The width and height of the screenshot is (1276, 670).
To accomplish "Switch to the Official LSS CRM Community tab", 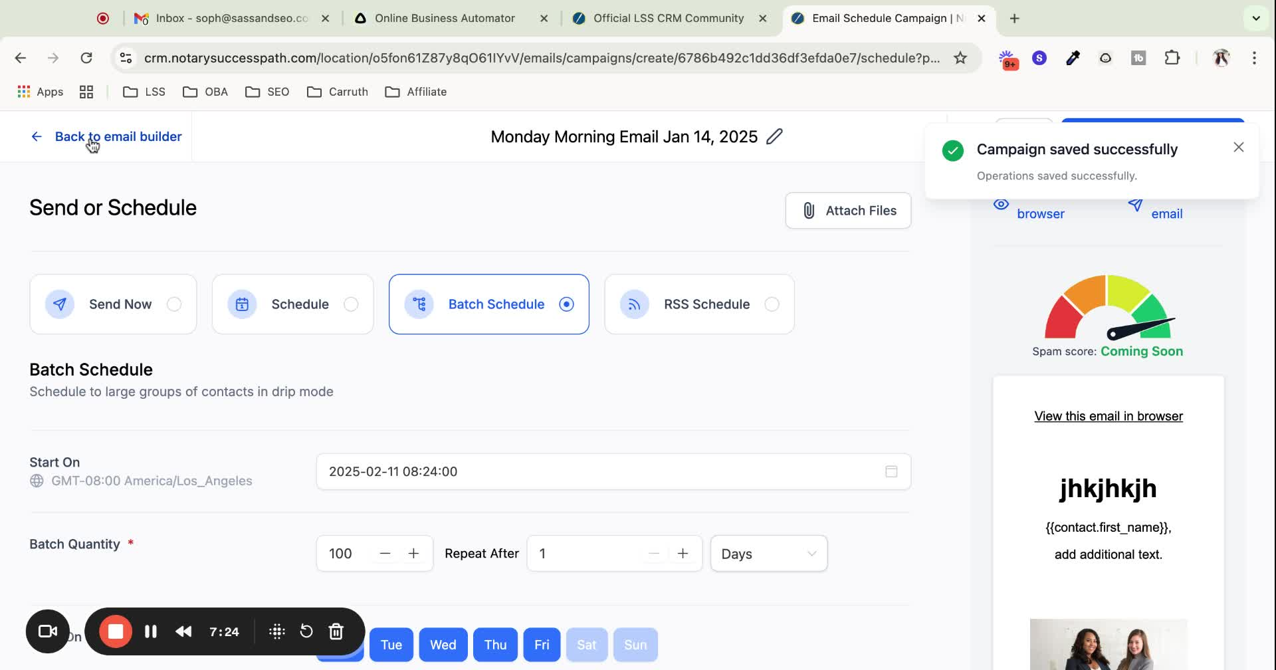I will [669, 19].
